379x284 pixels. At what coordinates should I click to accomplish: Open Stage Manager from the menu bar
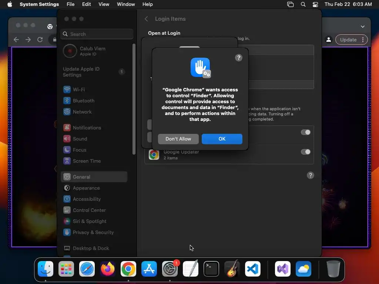[290, 4]
